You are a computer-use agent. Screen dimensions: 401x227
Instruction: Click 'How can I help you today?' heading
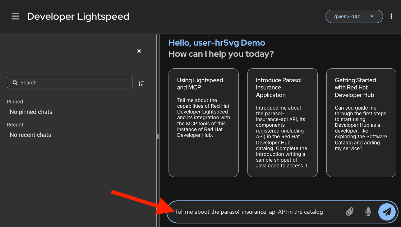point(221,54)
